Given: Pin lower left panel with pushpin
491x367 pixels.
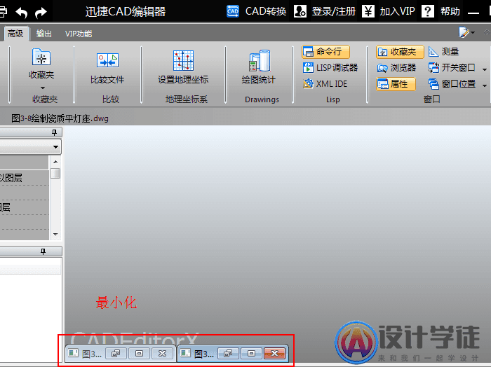Looking at the screenshot, I should 43,251.
